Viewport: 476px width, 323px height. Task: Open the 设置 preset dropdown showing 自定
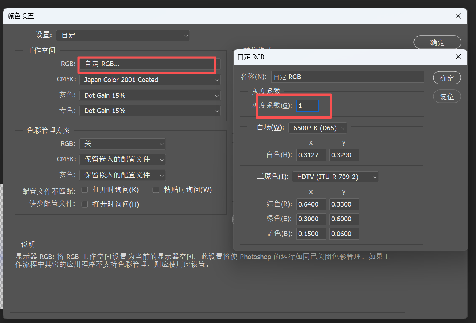[123, 35]
